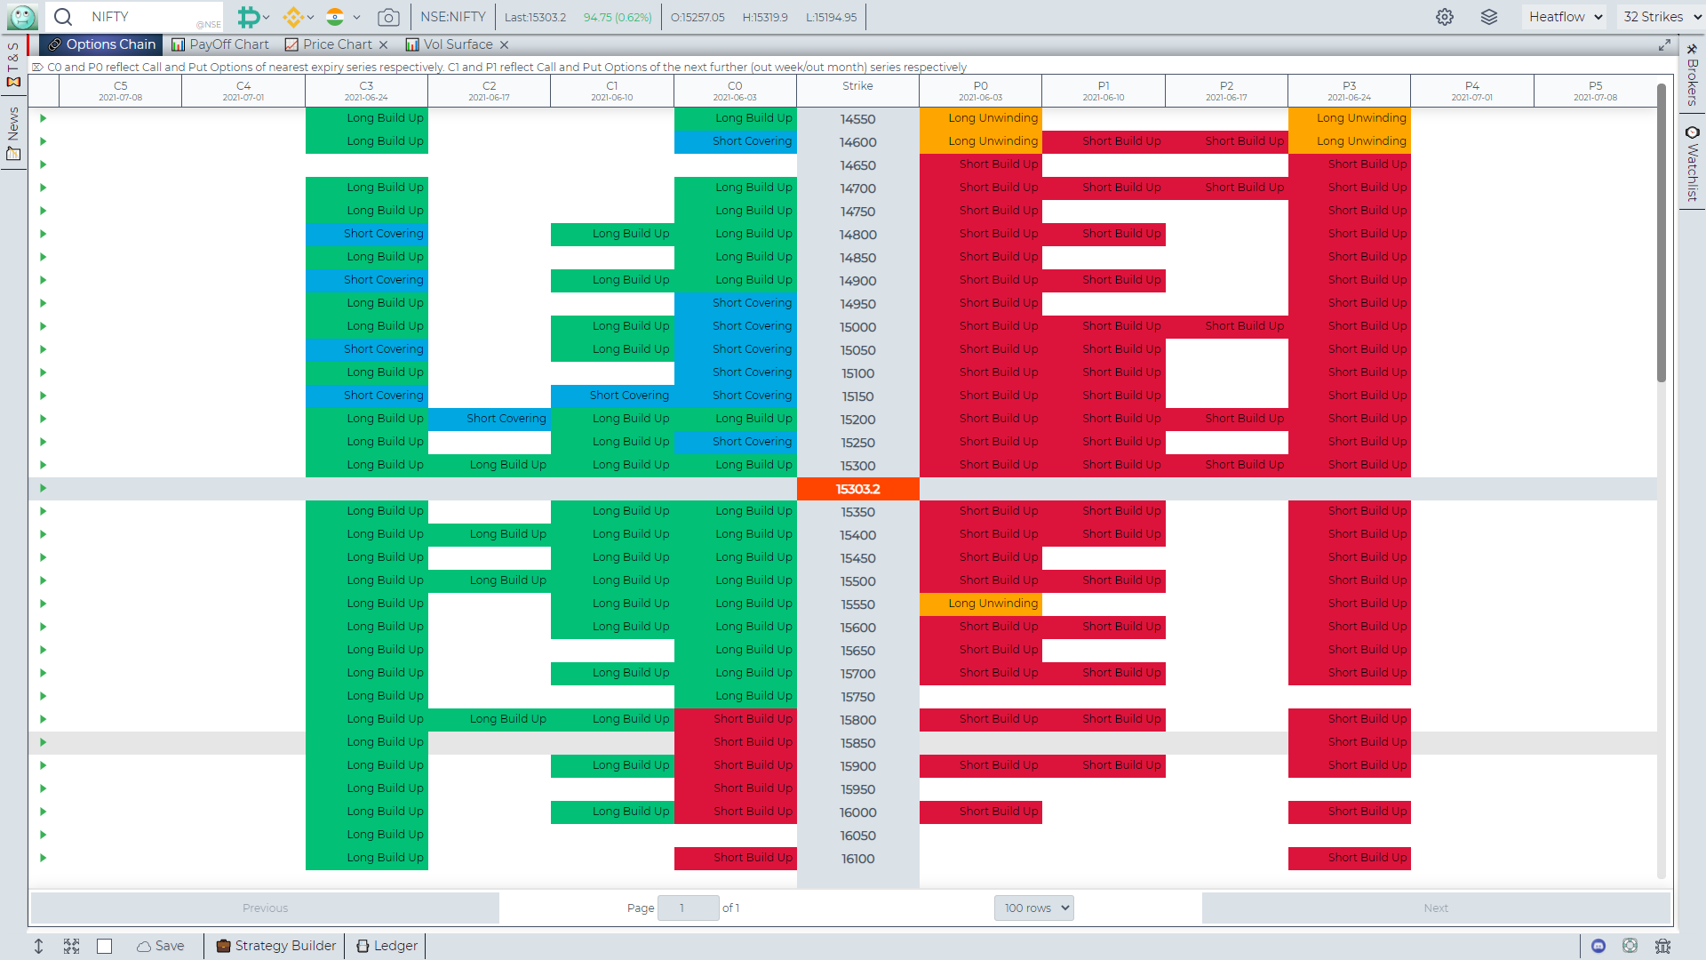Click the layers stack icon
Screen dimensions: 1706x960
1489,17
